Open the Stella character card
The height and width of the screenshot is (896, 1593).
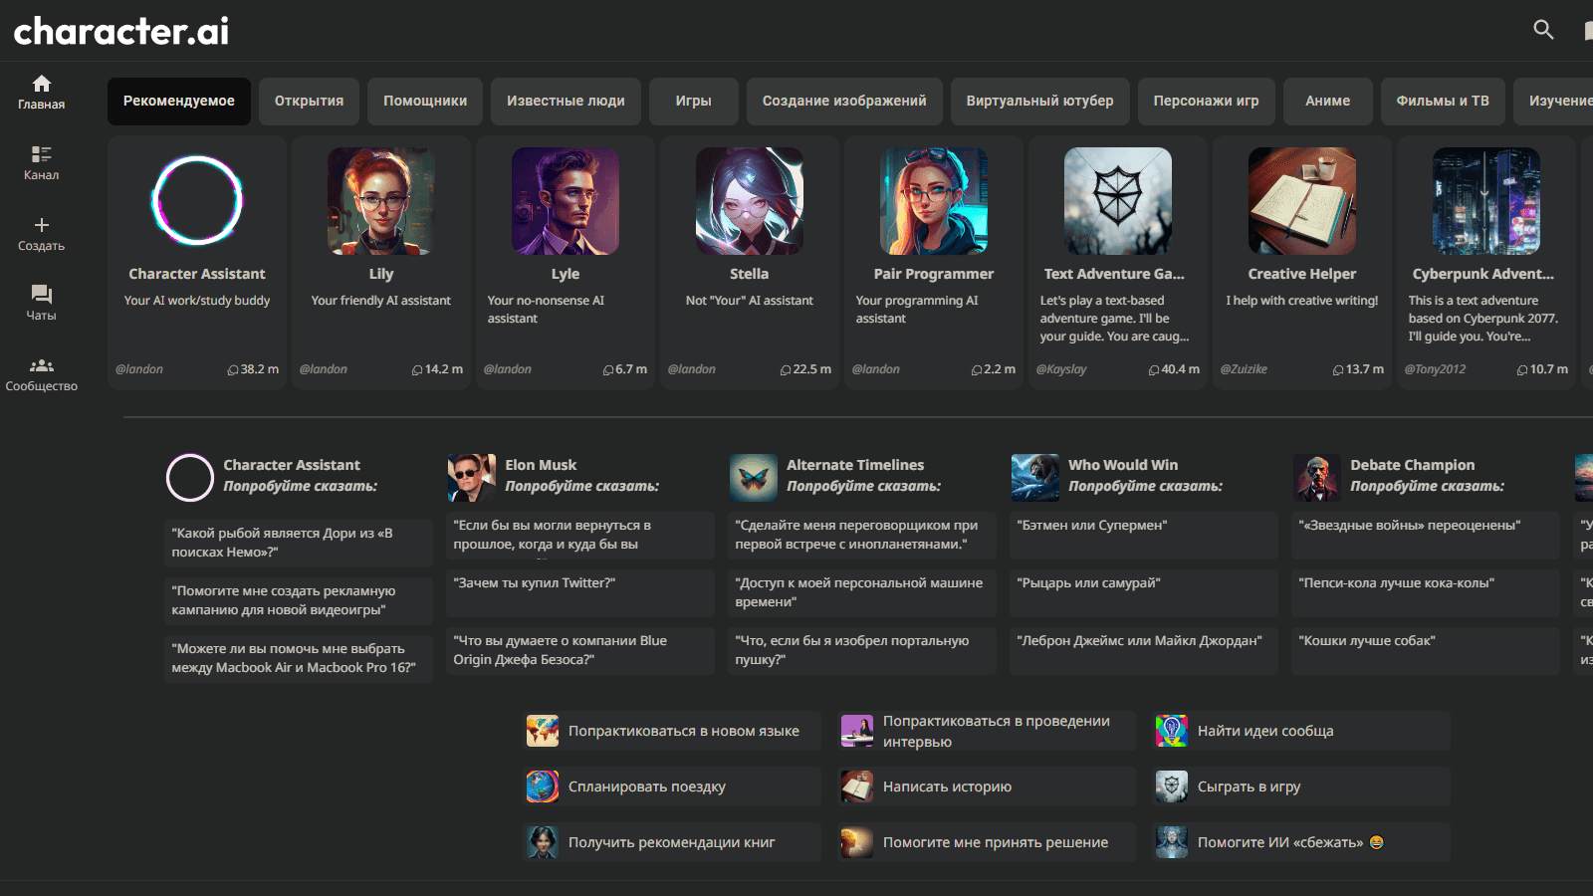coord(750,262)
